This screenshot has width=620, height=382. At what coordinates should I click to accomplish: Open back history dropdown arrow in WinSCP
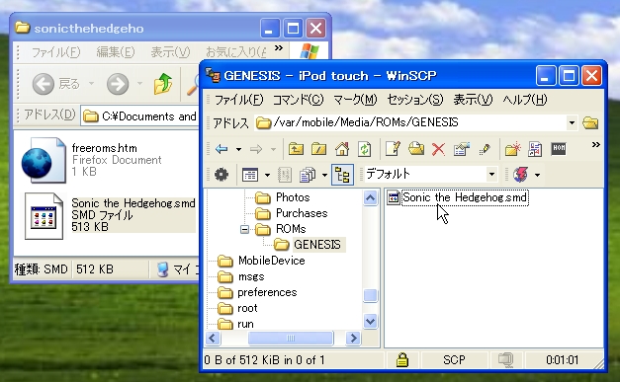click(x=238, y=150)
